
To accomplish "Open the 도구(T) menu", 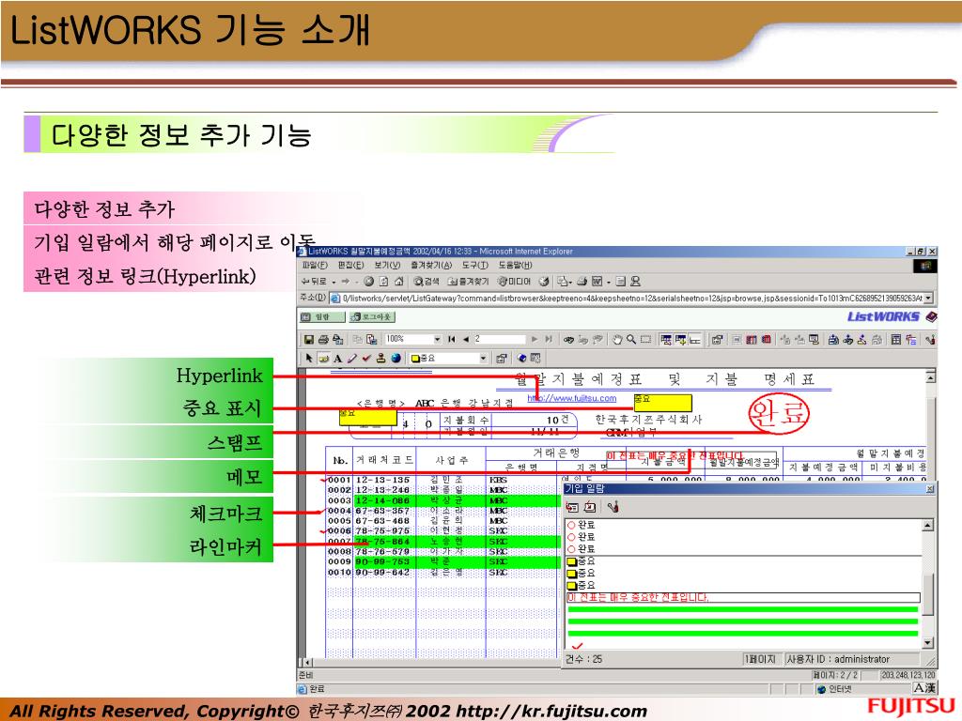I will click(475, 265).
